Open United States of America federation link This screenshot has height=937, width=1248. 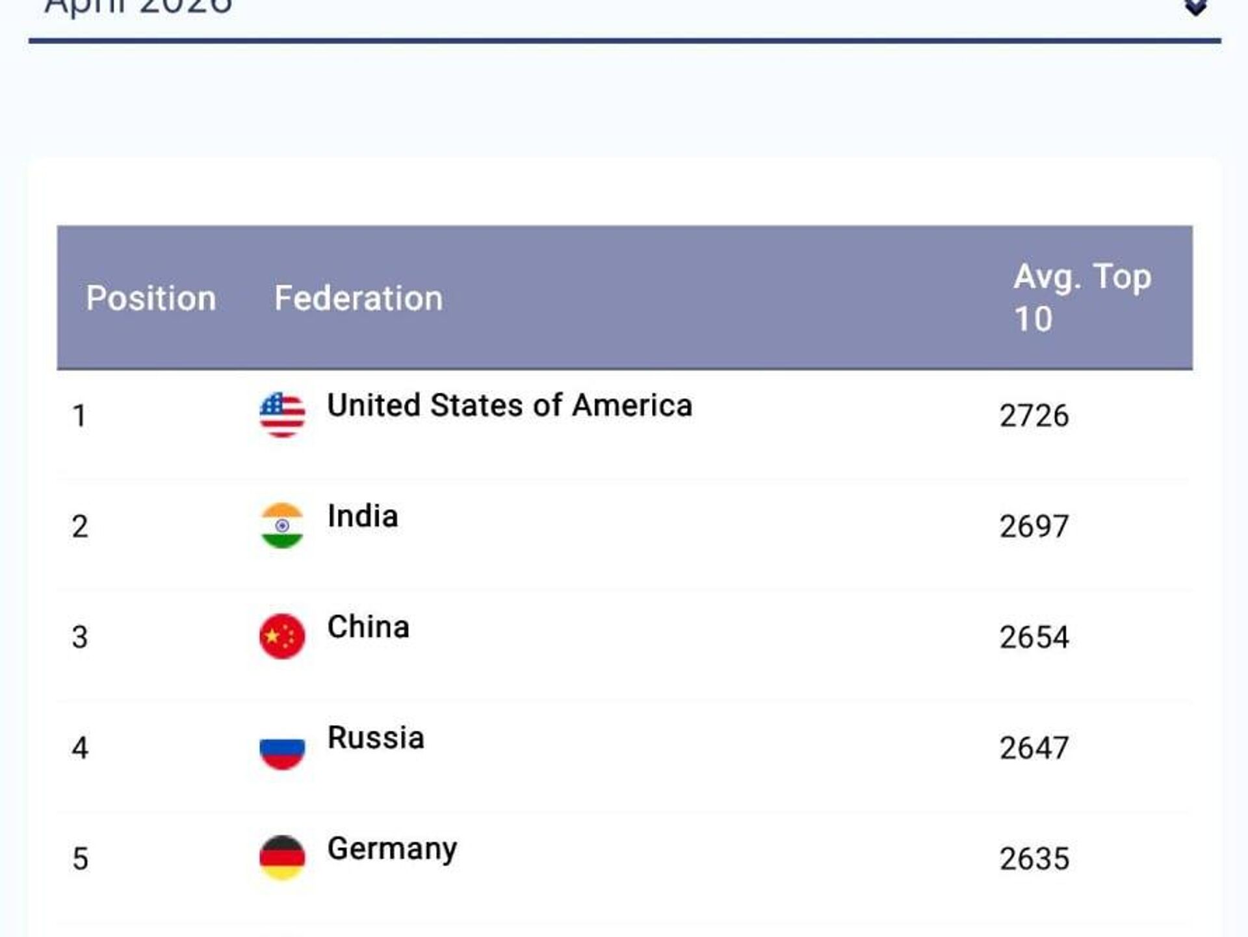[x=510, y=405]
